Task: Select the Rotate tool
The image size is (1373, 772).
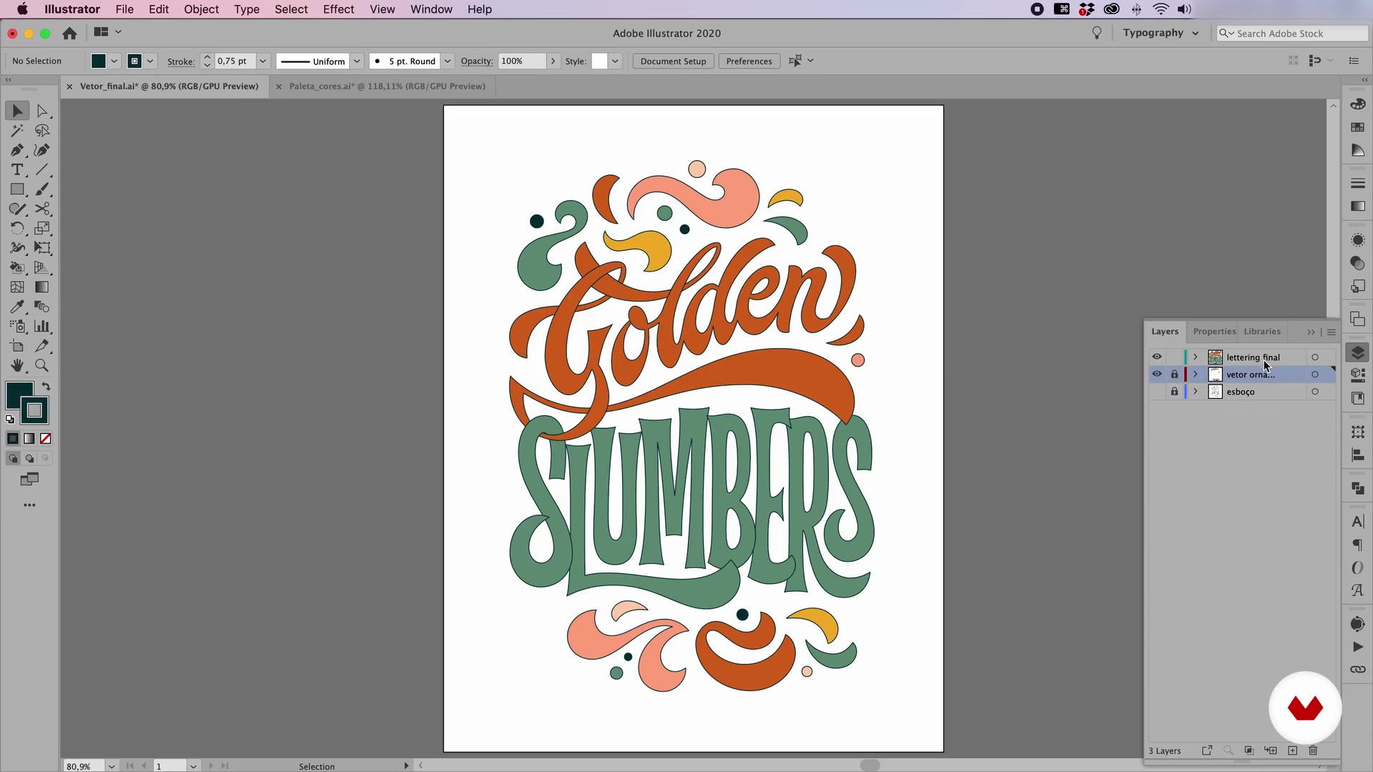Action: (x=17, y=228)
